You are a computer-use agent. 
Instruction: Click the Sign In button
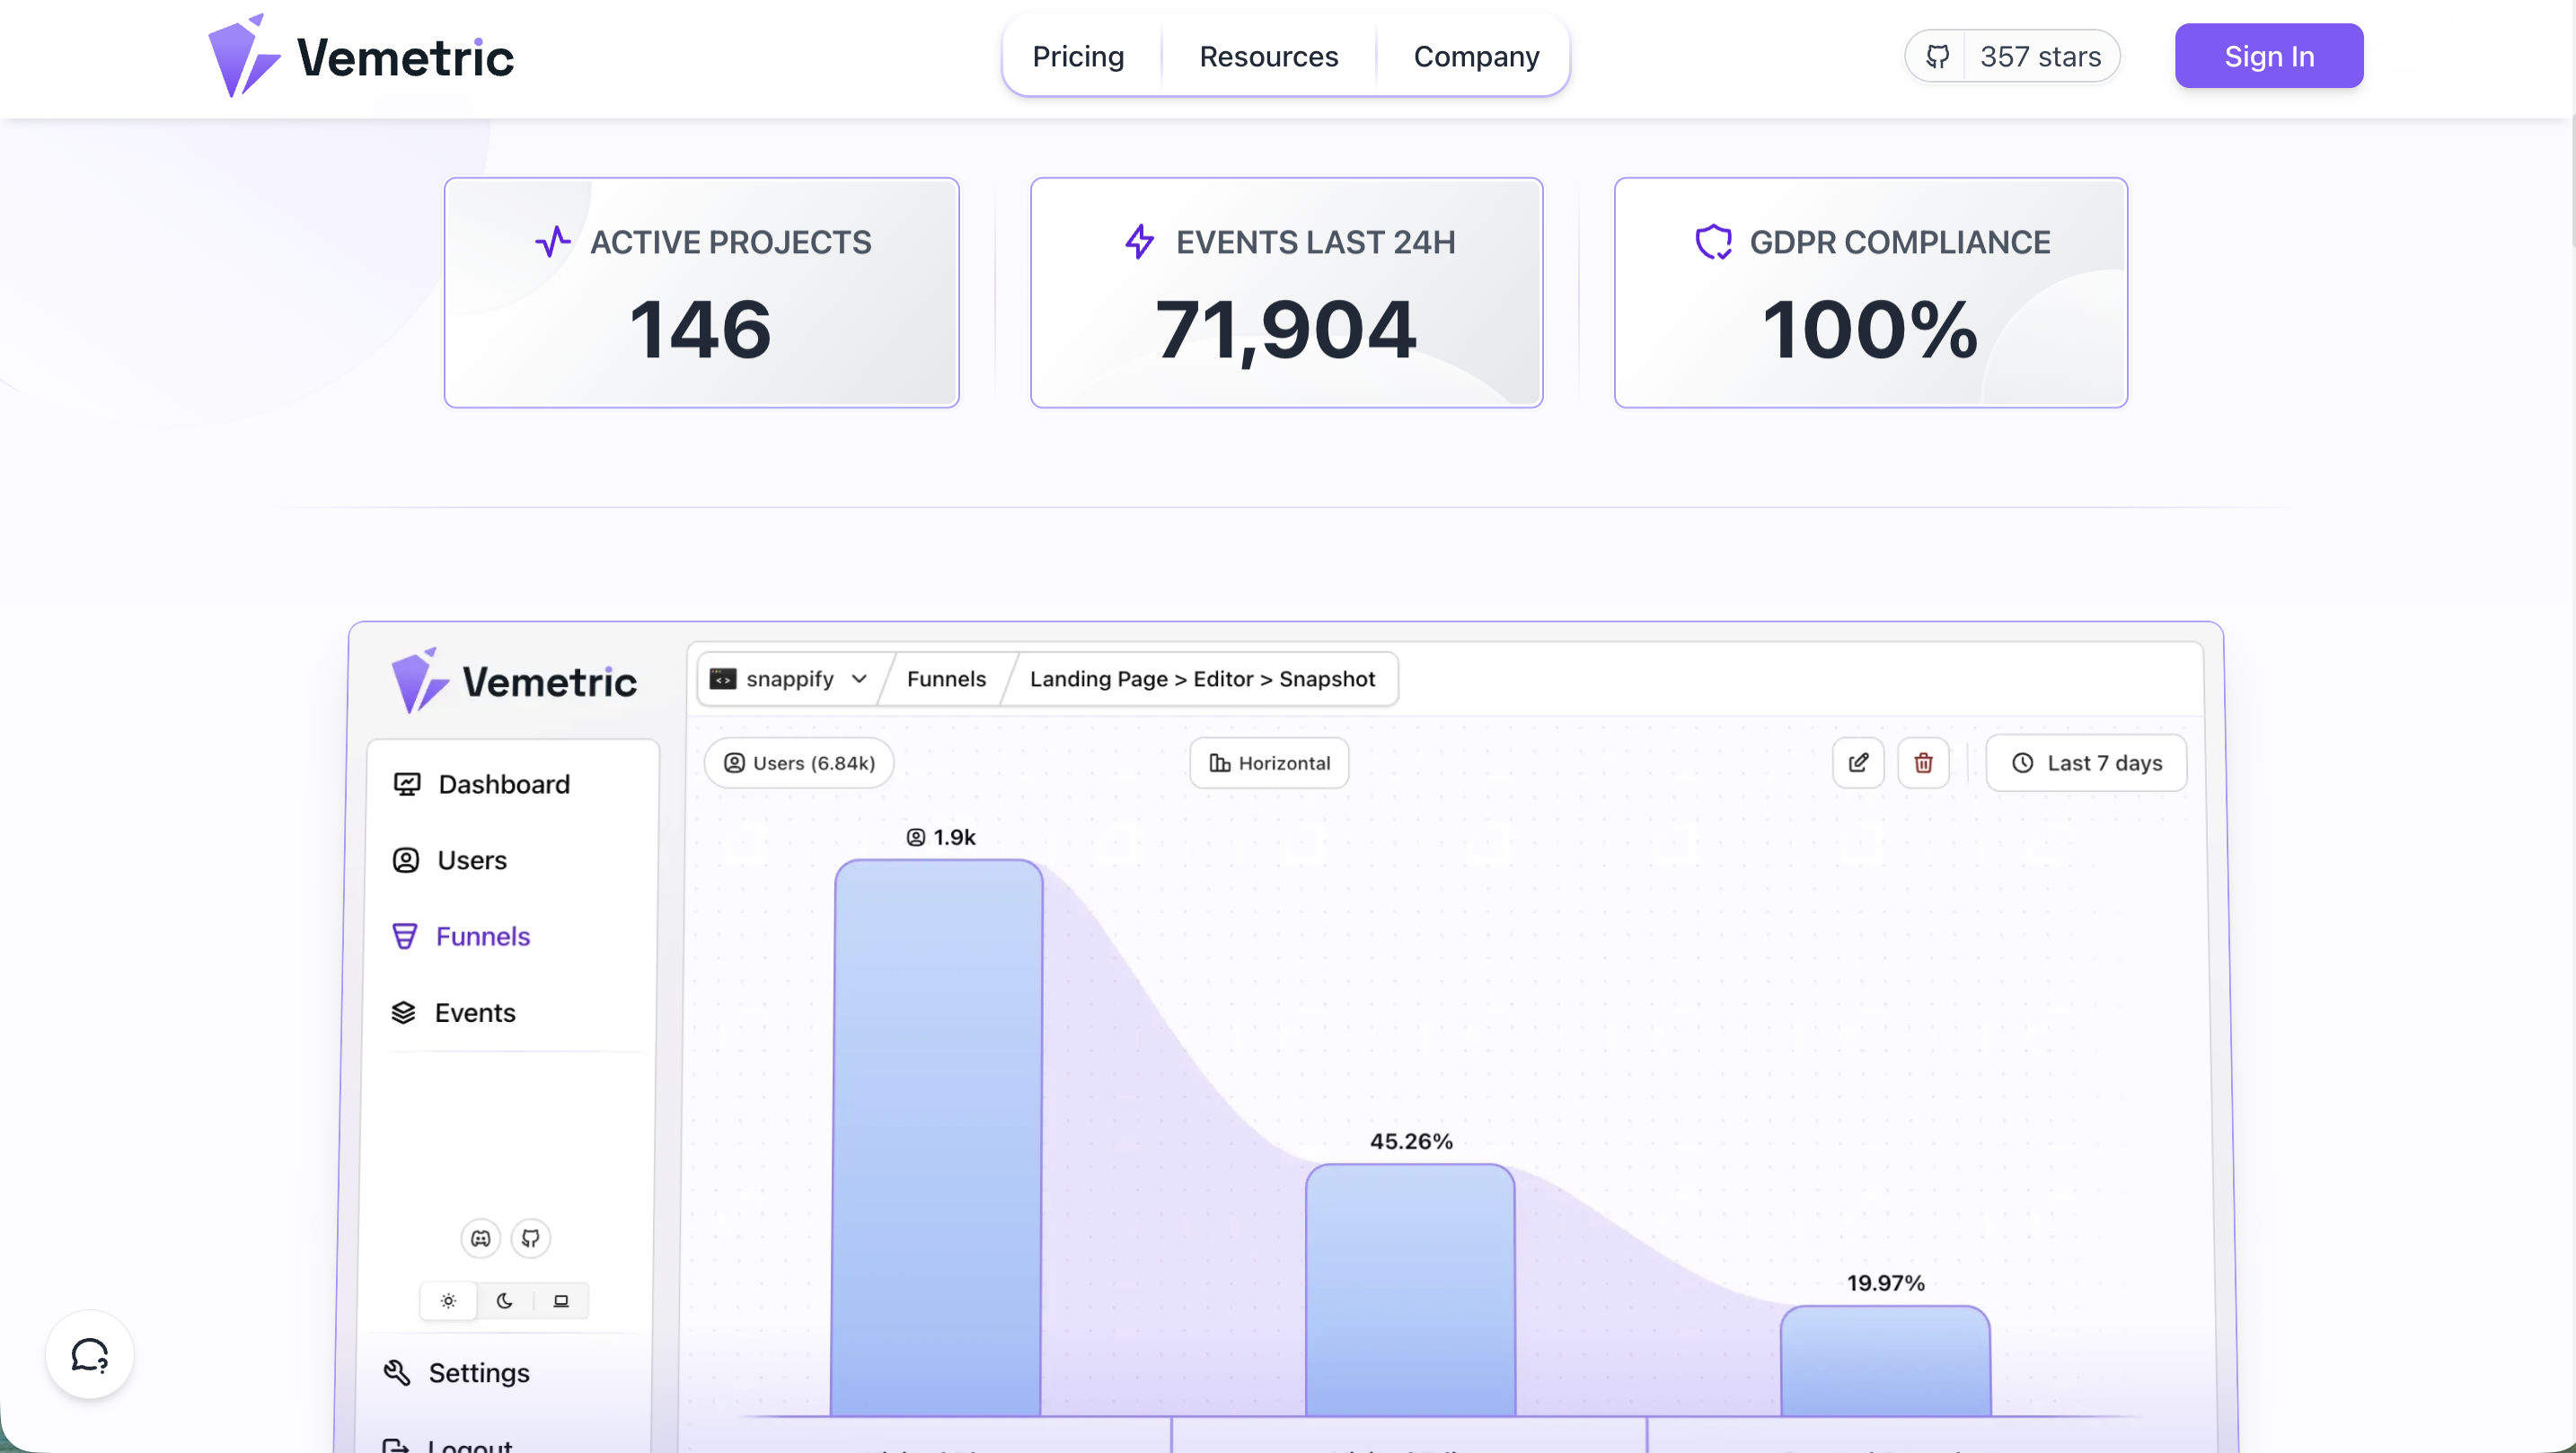coord(2268,56)
